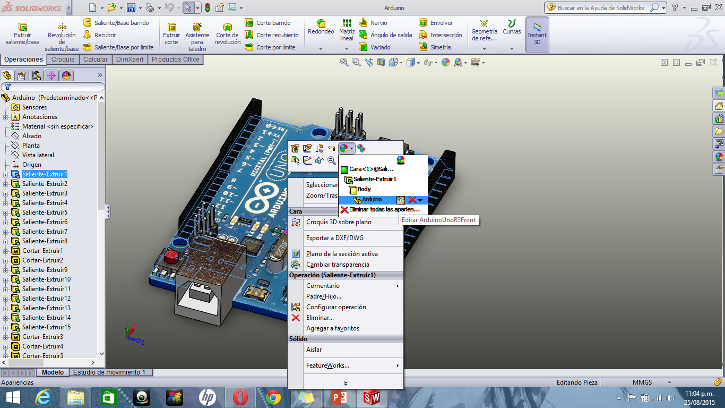Click the section view icon

pyautogui.click(x=381, y=62)
